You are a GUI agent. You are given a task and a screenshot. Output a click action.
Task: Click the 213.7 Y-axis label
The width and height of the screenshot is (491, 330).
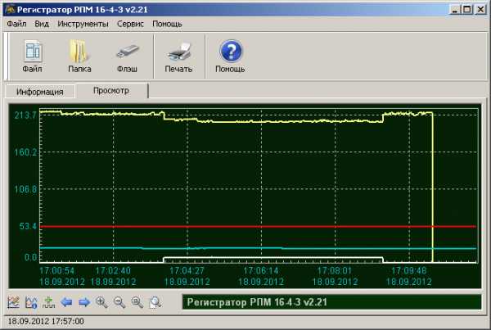coord(25,115)
